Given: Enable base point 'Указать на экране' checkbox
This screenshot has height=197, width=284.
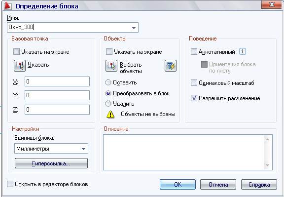Looking at the screenshot, I should point(16,51).
